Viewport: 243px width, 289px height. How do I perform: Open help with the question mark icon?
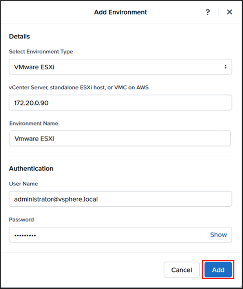(208, 12)
